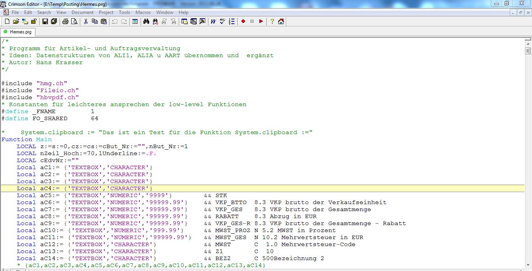Create a new document with the New icon
The width and height of the screenshot is (532, 271).
click(x=7, y=21)
